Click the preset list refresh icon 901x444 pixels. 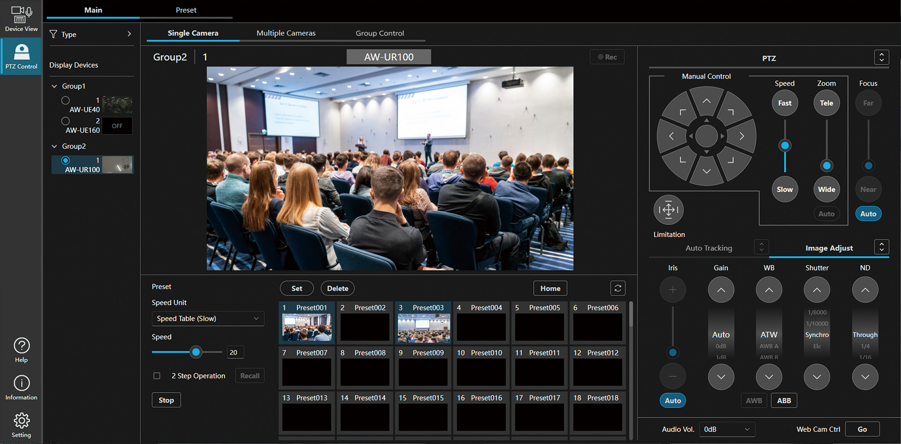pos(618,288)
